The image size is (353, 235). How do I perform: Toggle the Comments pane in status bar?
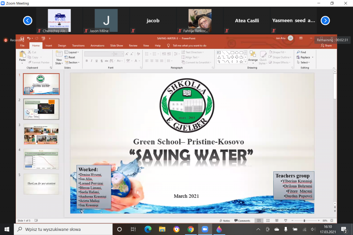242,221
